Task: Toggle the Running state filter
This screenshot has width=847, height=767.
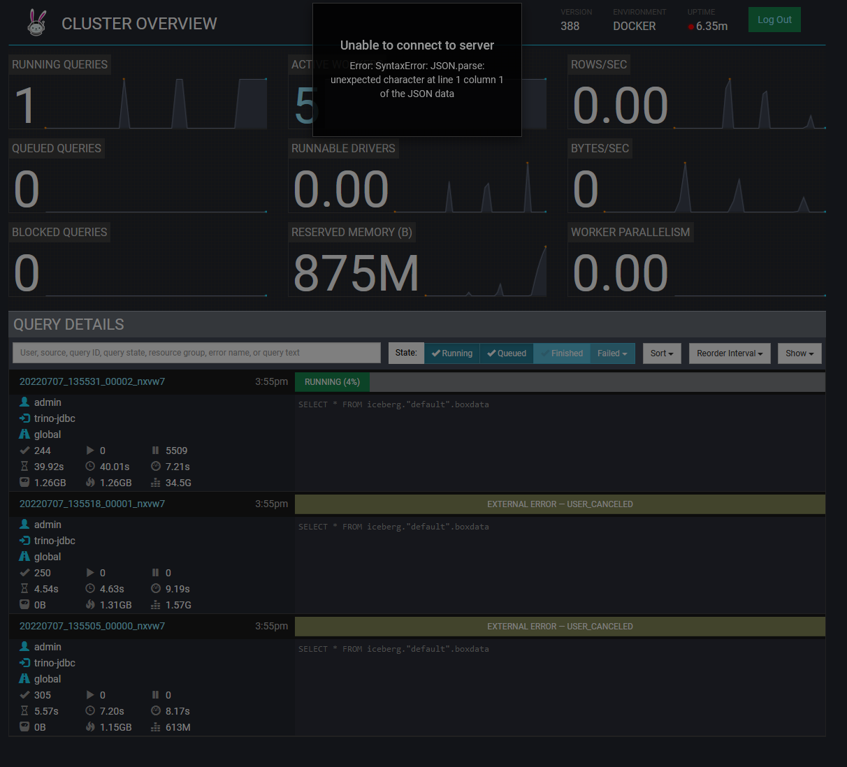Action: click(452, 353)
